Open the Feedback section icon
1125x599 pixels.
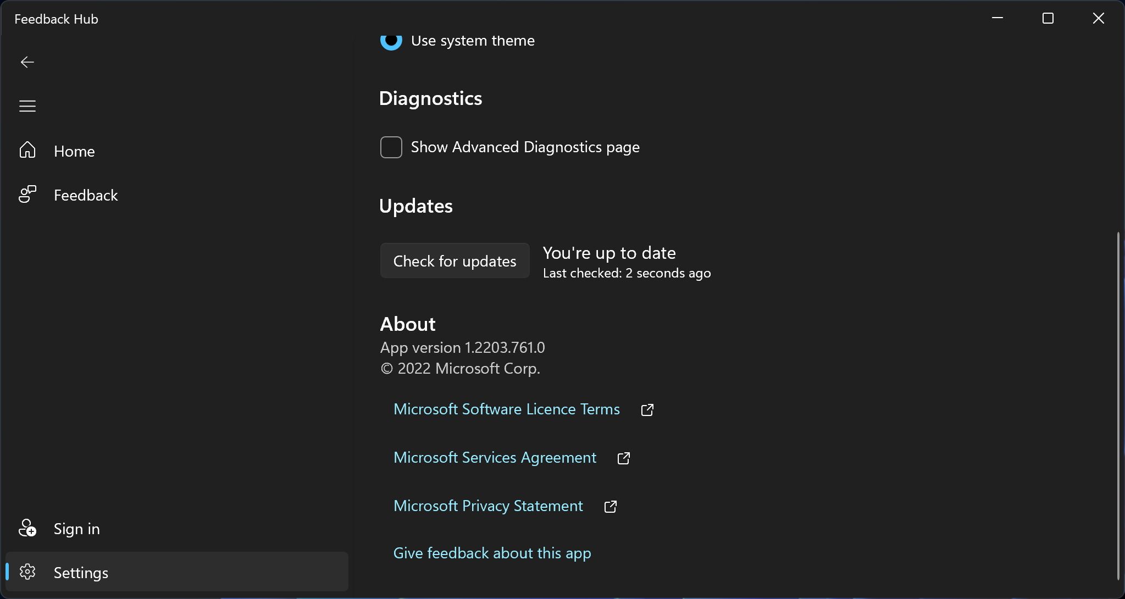point(27,194)
